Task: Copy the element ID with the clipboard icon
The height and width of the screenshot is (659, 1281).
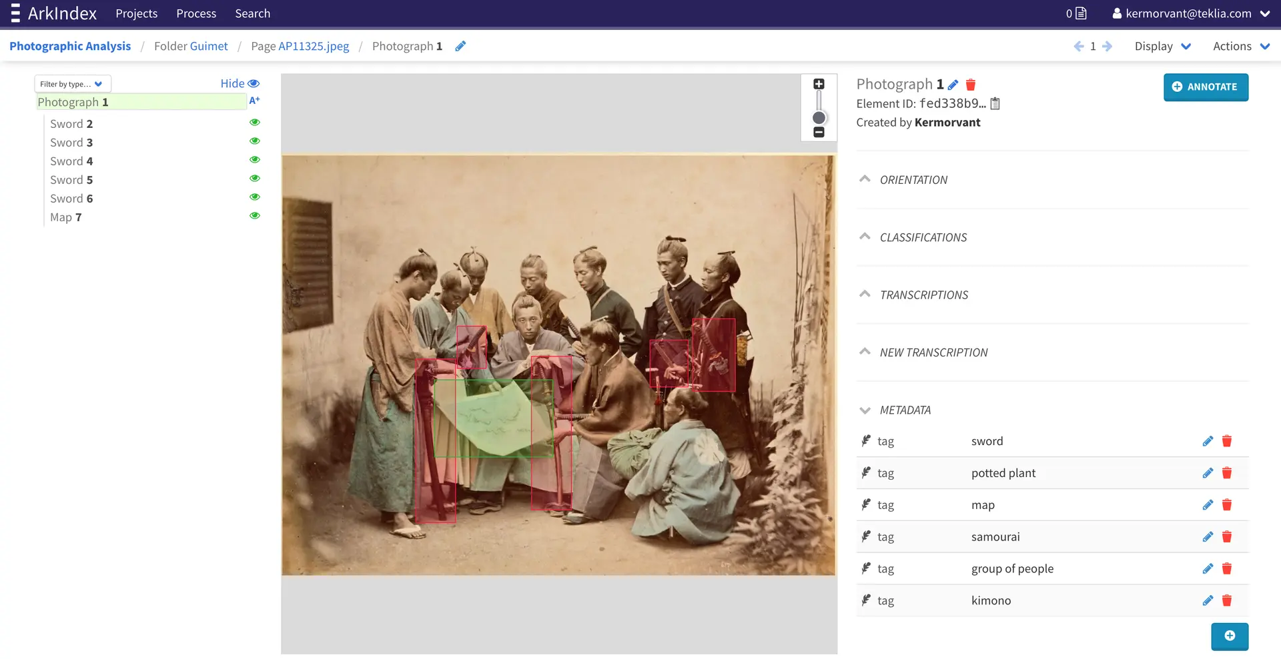Action: pyautogui.click(x=995, y=103)
